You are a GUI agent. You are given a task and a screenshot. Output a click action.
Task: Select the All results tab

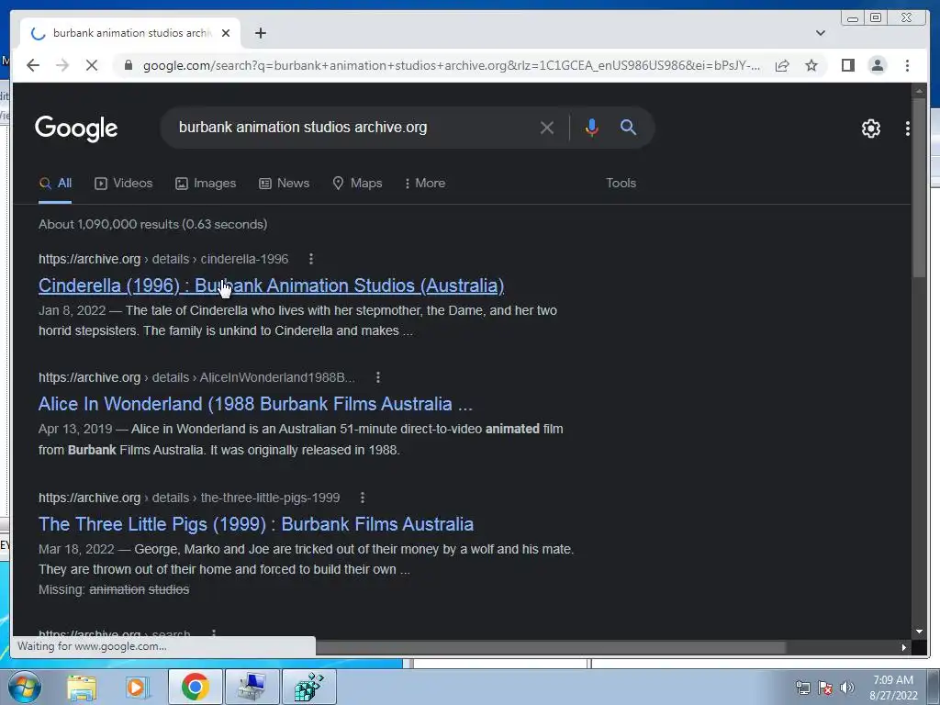[x=55, y=183]
